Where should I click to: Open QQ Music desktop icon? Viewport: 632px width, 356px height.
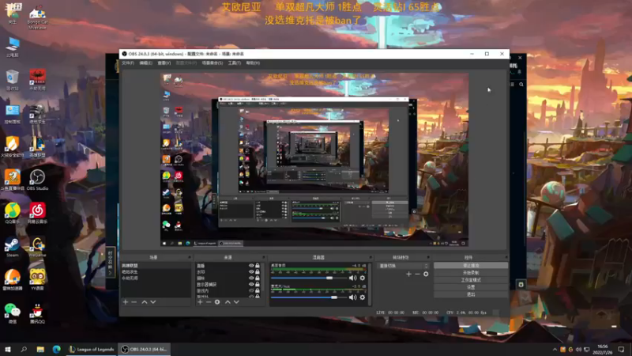click(12, 214)
